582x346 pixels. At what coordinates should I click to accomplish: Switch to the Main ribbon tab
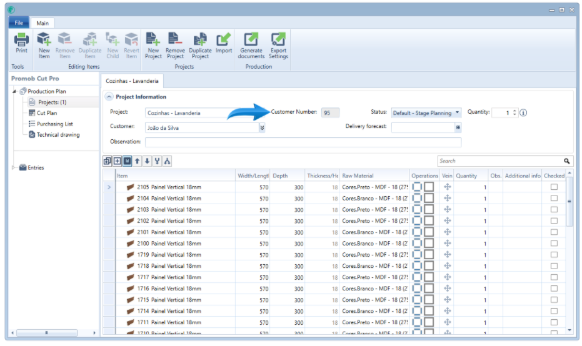43,23
